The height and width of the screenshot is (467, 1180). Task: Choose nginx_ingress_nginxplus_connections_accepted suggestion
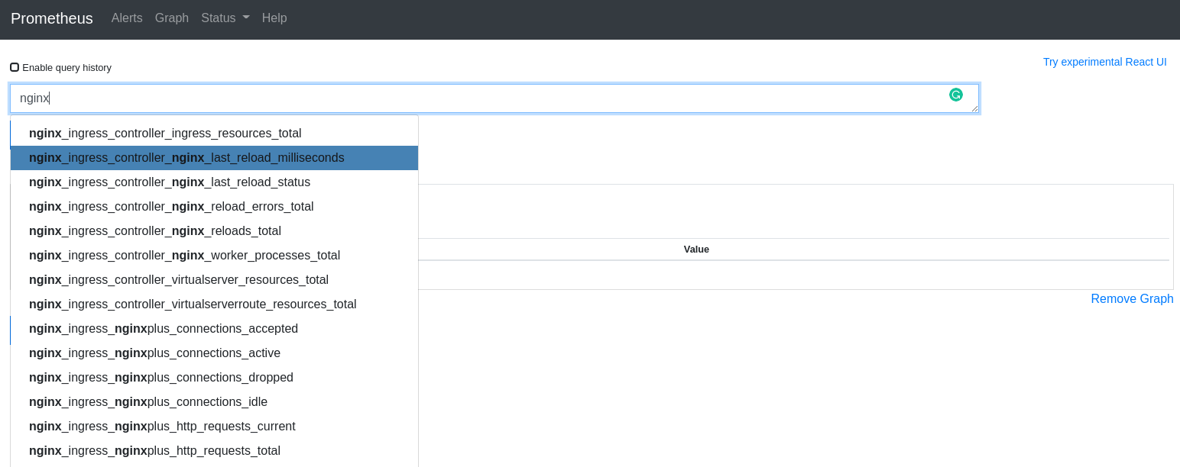pyautogui.click(x=214, y=329)
